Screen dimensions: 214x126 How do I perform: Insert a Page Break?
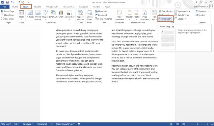click(7, 19)
